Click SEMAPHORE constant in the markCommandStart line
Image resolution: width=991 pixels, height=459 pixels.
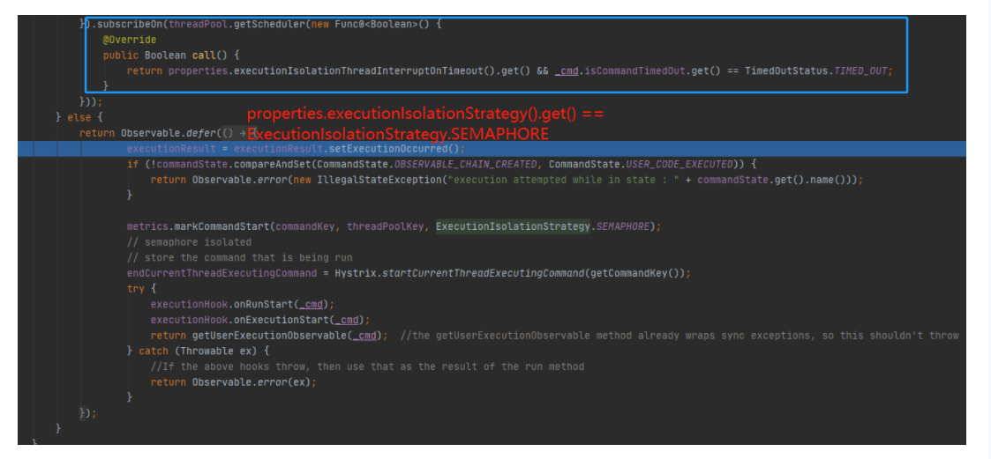tap(622, 226)
